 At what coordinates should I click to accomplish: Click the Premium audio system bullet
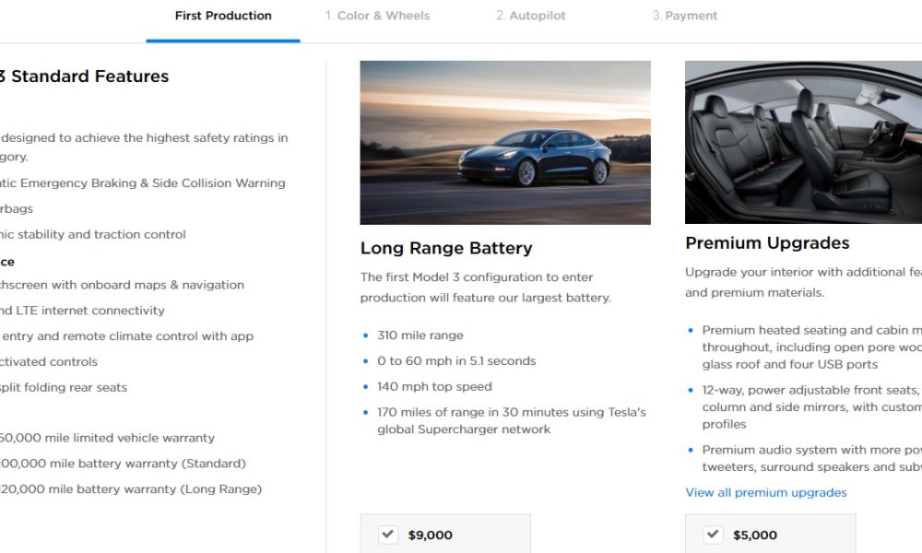(812, 458)
